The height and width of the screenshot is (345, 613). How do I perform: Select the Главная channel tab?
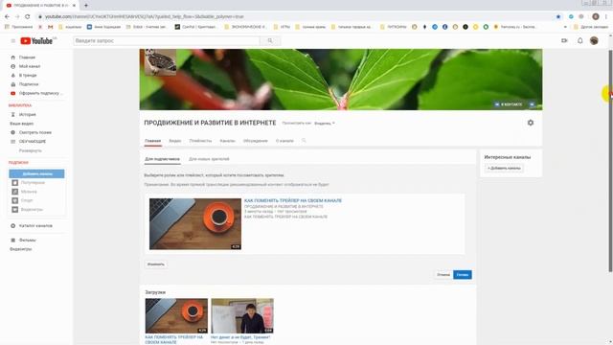pos(153,141)
